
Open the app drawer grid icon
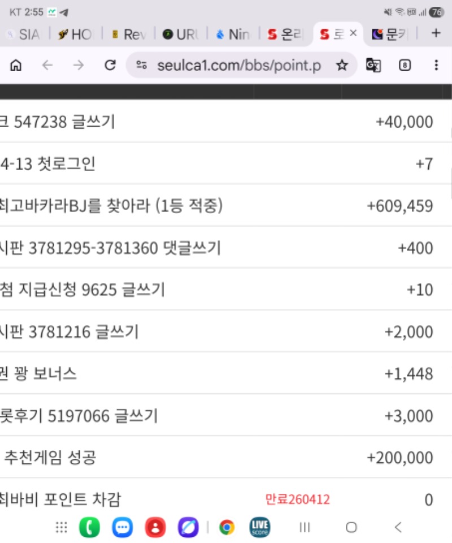pos(62,527)
